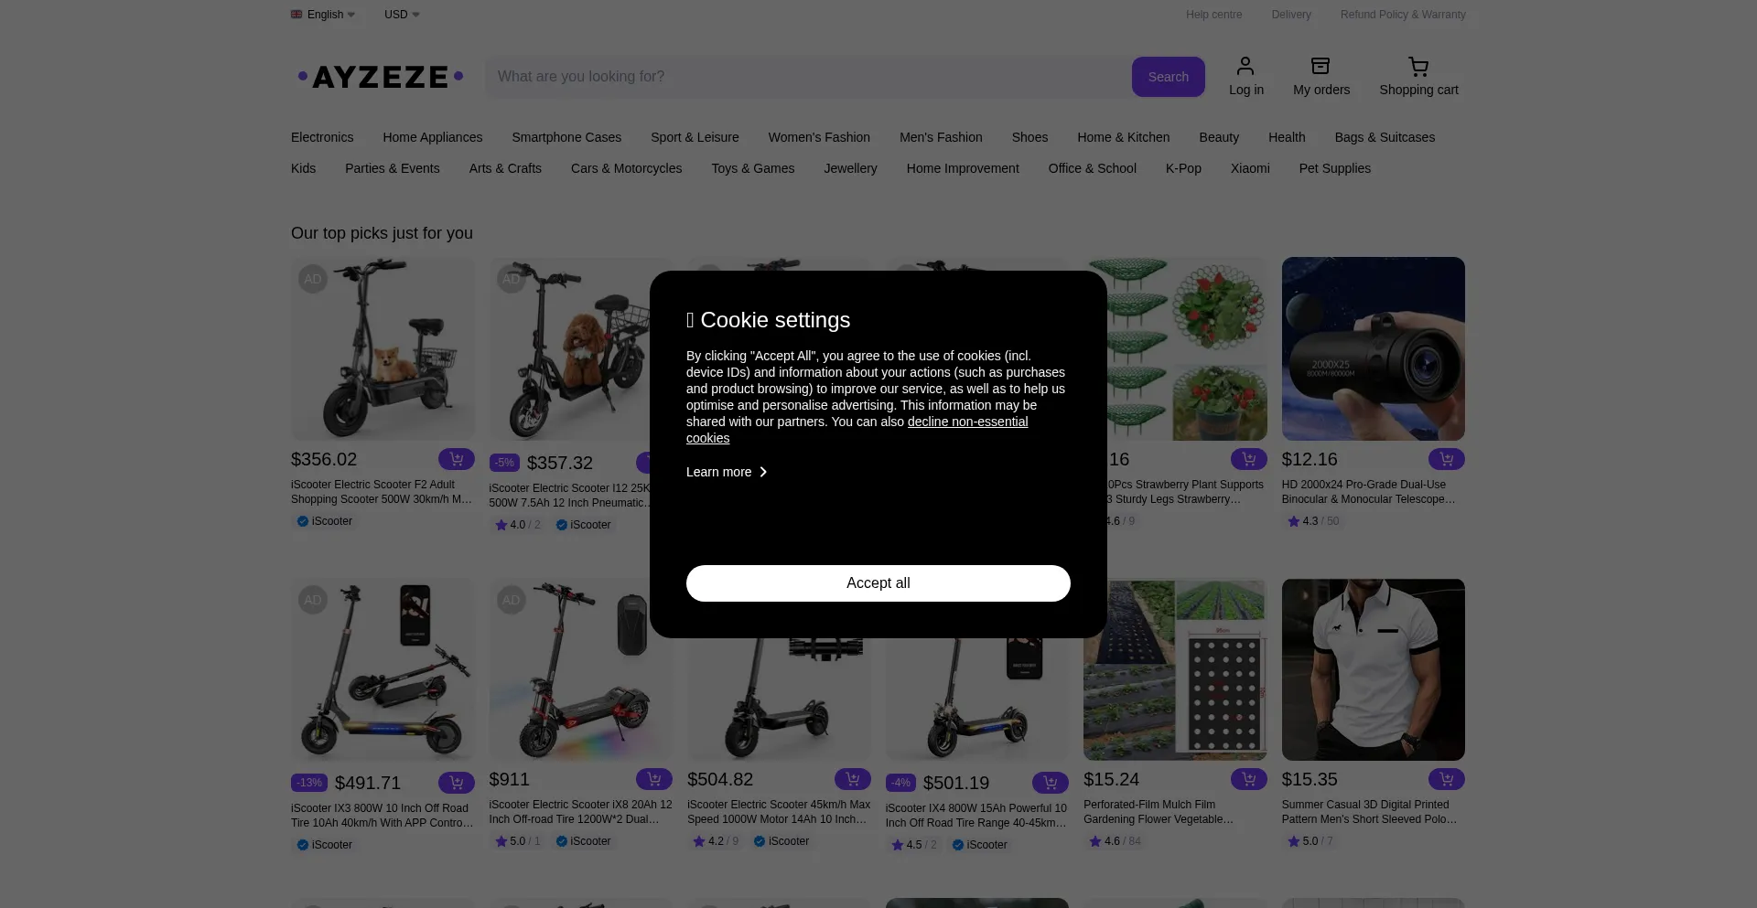Viewport: 1757px width, 908px height.
Task: Open Home & Kitchen category
Action: pyautogui.click(x=1123, y=137)
